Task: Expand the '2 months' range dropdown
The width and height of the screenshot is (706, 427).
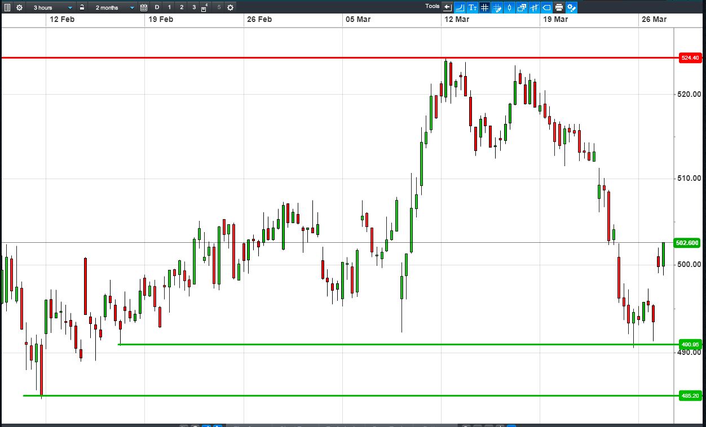Action: click(x=114, y=7)
